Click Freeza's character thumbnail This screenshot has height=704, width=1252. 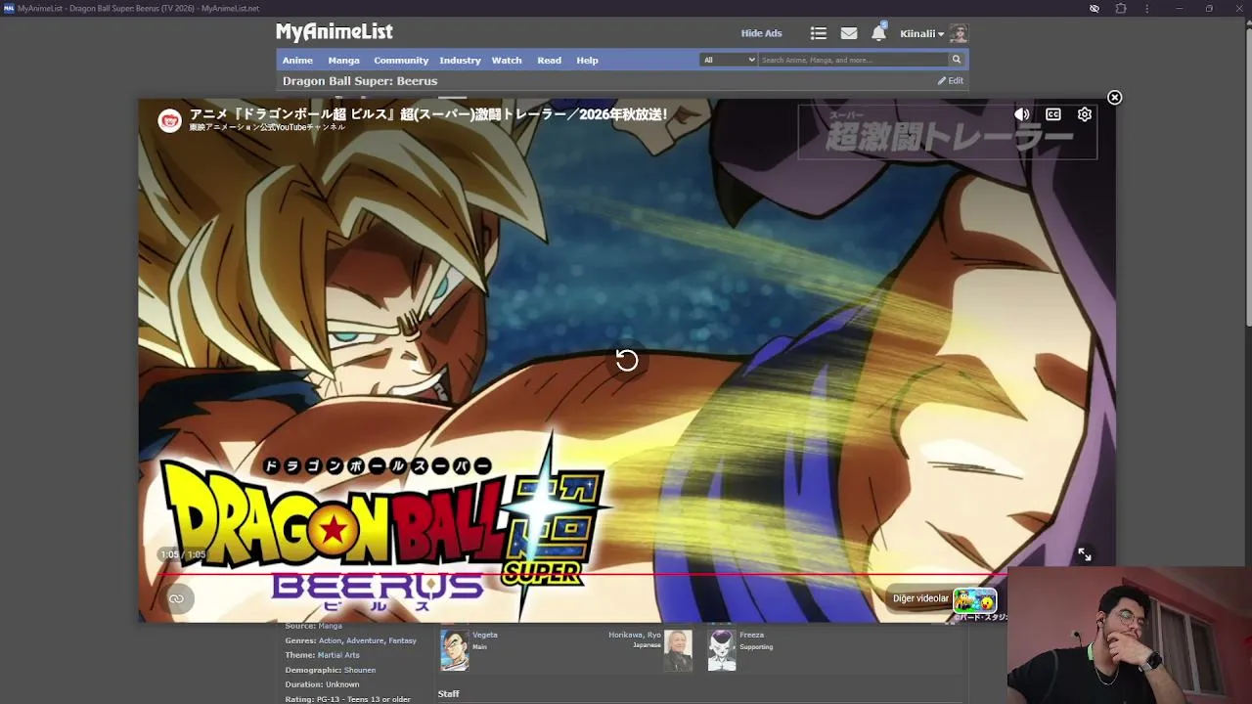point(722,649)
